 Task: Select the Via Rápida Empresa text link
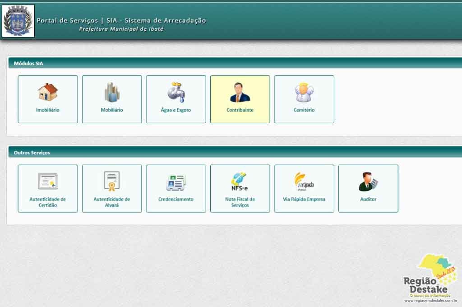[304, 199]
